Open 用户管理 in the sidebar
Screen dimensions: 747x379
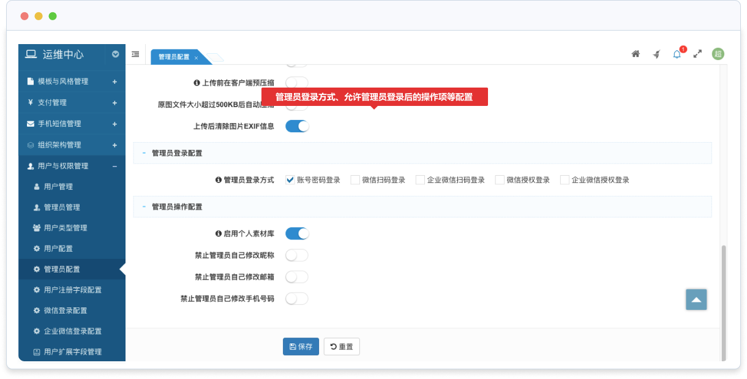(58, 187)
